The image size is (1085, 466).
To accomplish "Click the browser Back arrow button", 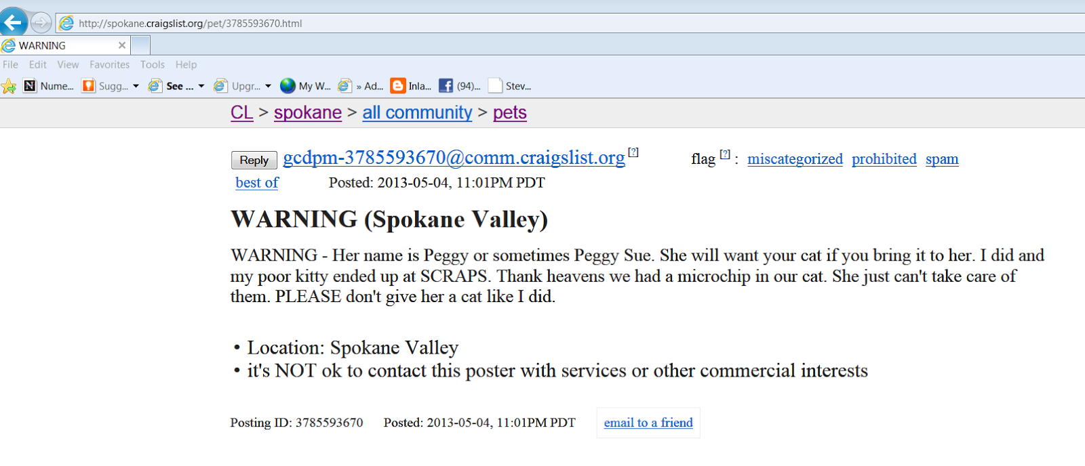I will pos(12,22).
